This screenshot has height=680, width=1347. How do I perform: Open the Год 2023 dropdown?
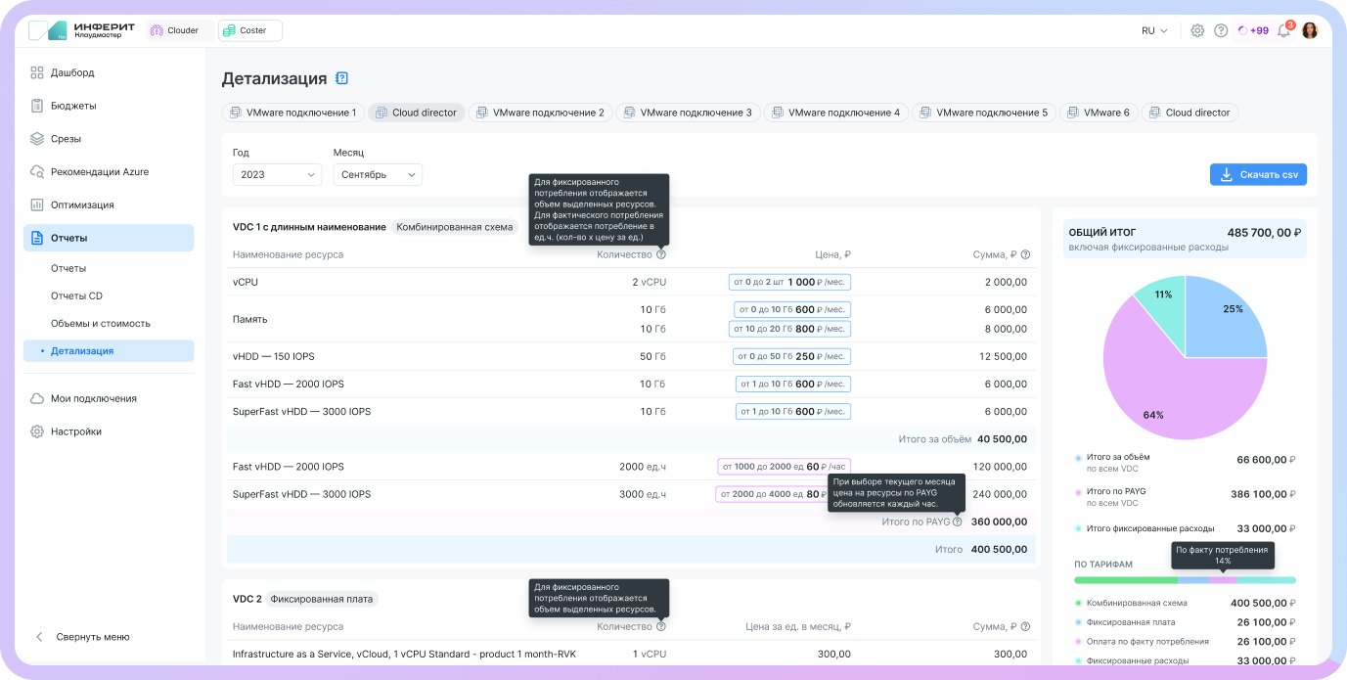[x=277, y=174]
